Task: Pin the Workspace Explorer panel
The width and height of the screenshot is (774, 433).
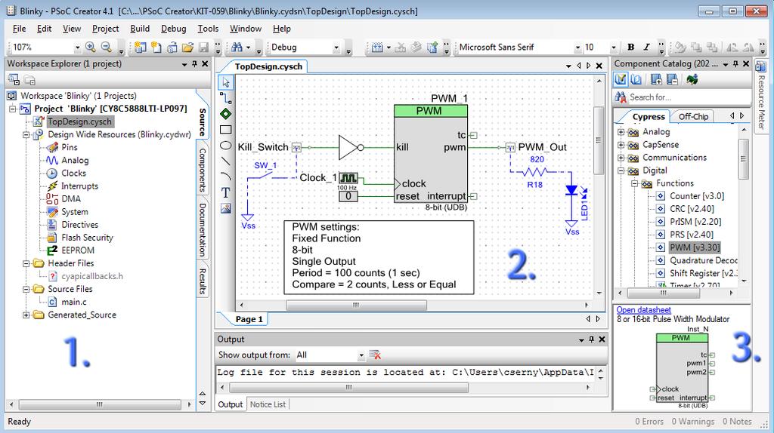Action: click(194, 64)
